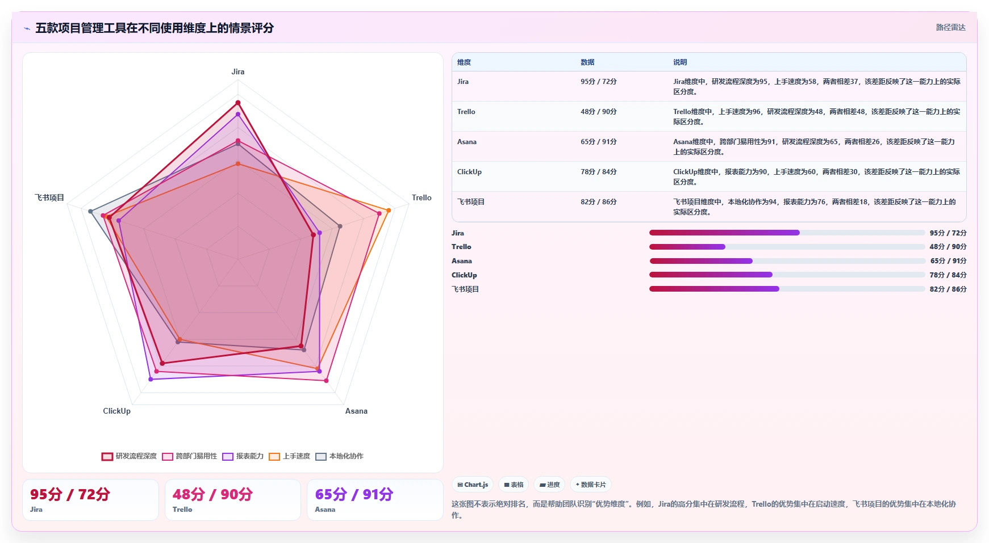Viewport: 989px width, 543px height.
Task: Click the 飞书项目 progress bar
Action: click(x=787, y=289)
